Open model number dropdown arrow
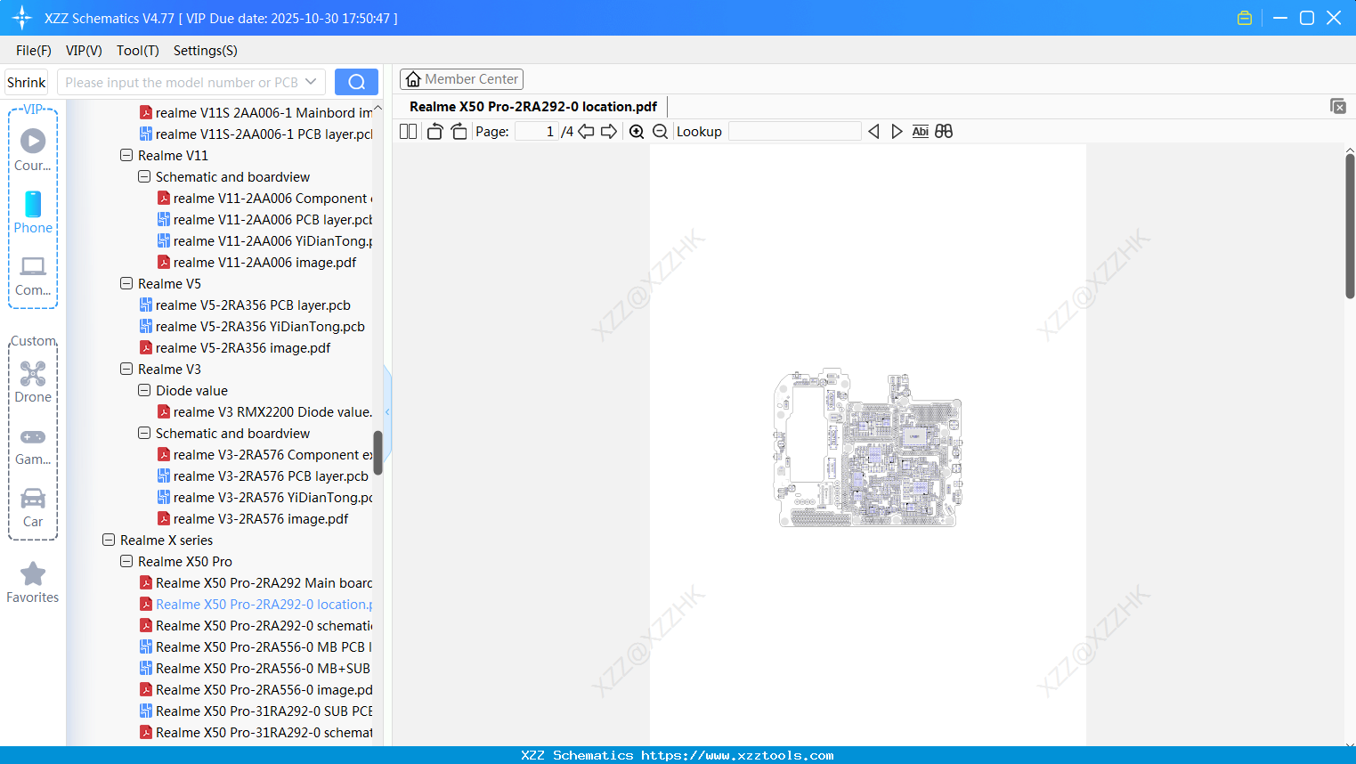 [x=311, y=82]
